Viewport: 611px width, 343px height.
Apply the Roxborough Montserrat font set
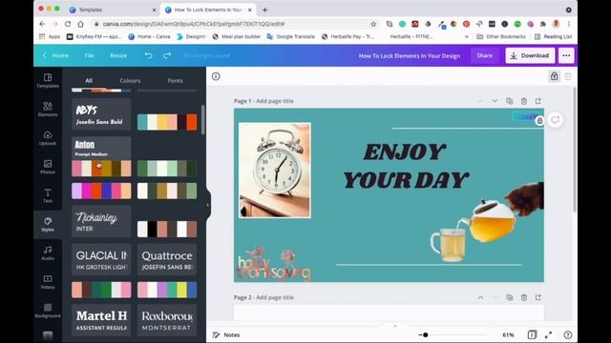(167, 320)
